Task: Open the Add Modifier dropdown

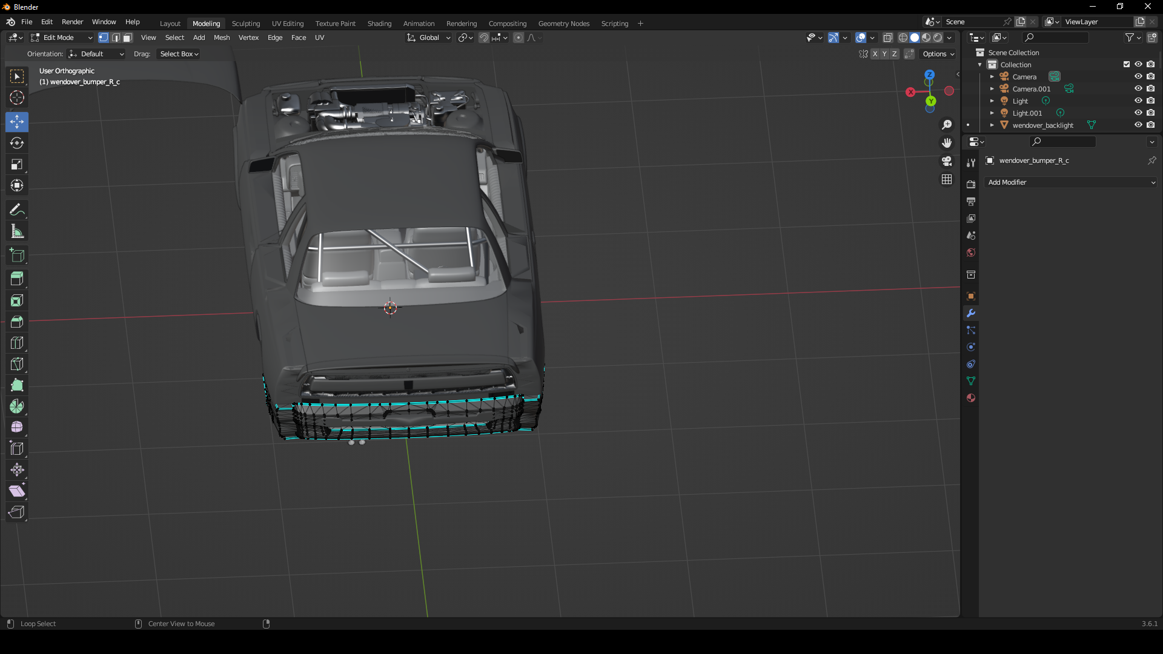Action: pyautogui.click(x=1071, y=182)
